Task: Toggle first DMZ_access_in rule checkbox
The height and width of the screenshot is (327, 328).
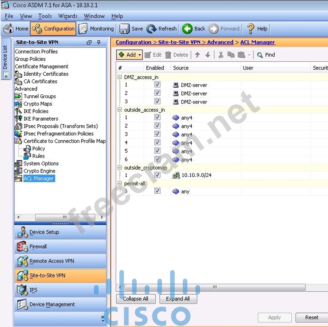Action: (157, 85)
